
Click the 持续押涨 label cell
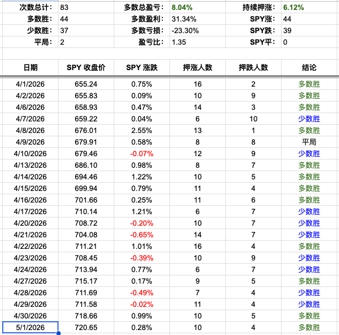[253, 7]
